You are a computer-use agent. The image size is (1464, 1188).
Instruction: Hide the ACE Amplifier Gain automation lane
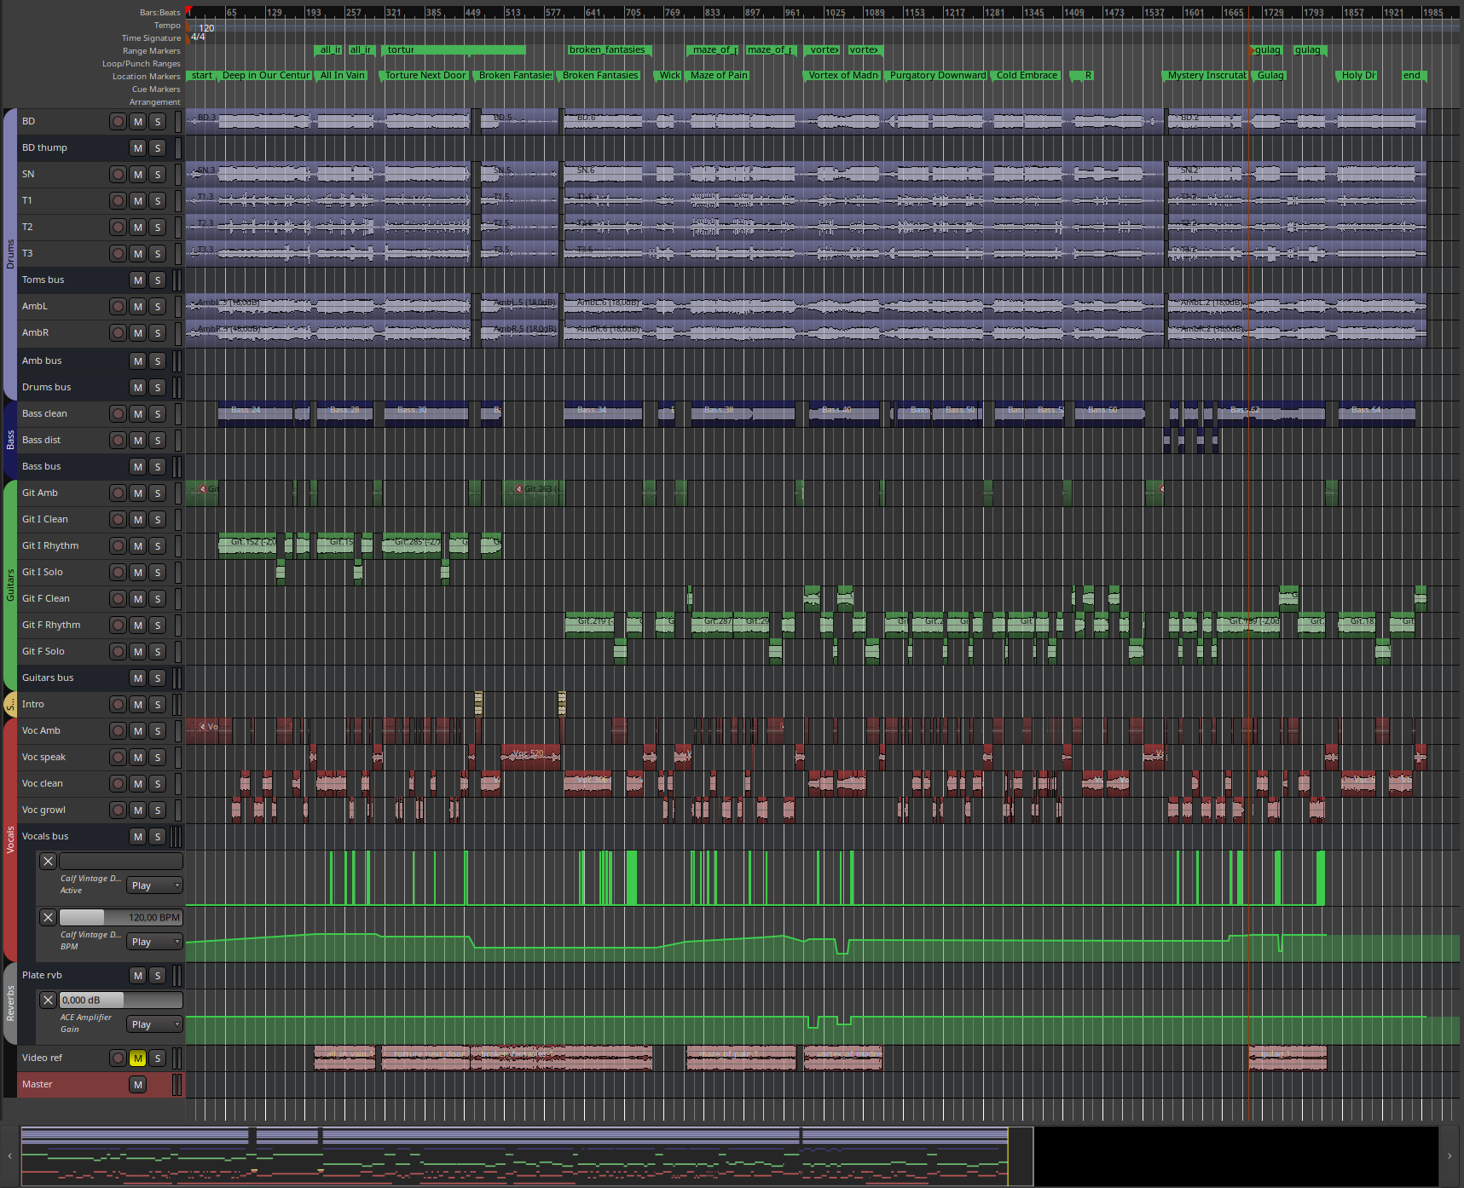pos(49,1001)
